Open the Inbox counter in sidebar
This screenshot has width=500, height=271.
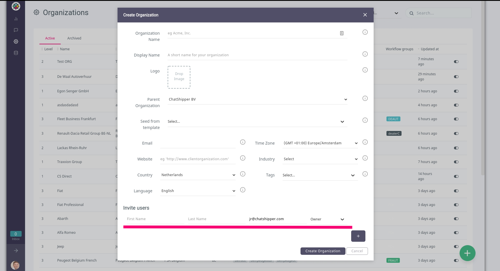16,236
